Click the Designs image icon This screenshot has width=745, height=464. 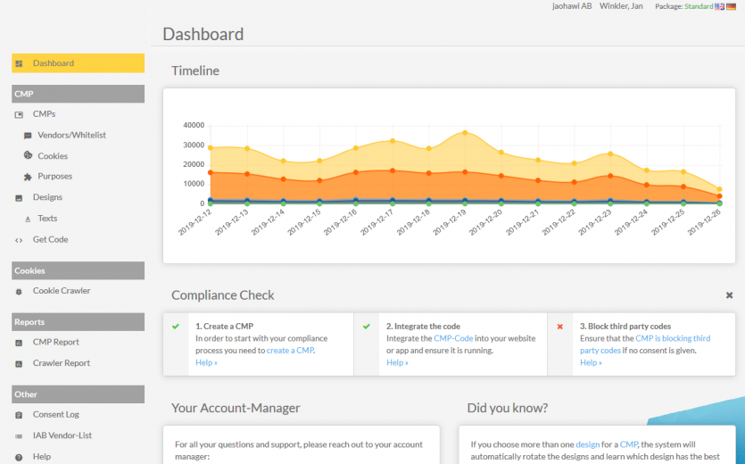(20, 197)
